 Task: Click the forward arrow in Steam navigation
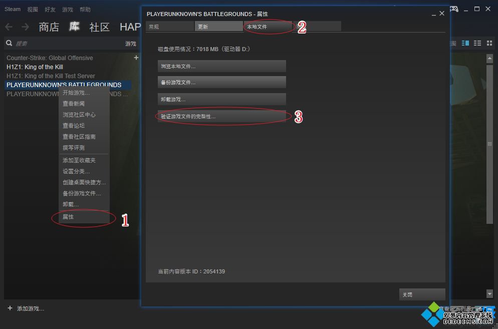[x=25, y=27]
